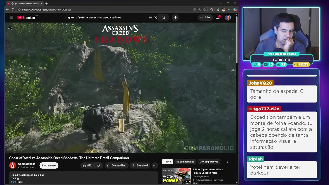Dislike the video with thumbs down
329x185 pixels.
click(98, 165)
